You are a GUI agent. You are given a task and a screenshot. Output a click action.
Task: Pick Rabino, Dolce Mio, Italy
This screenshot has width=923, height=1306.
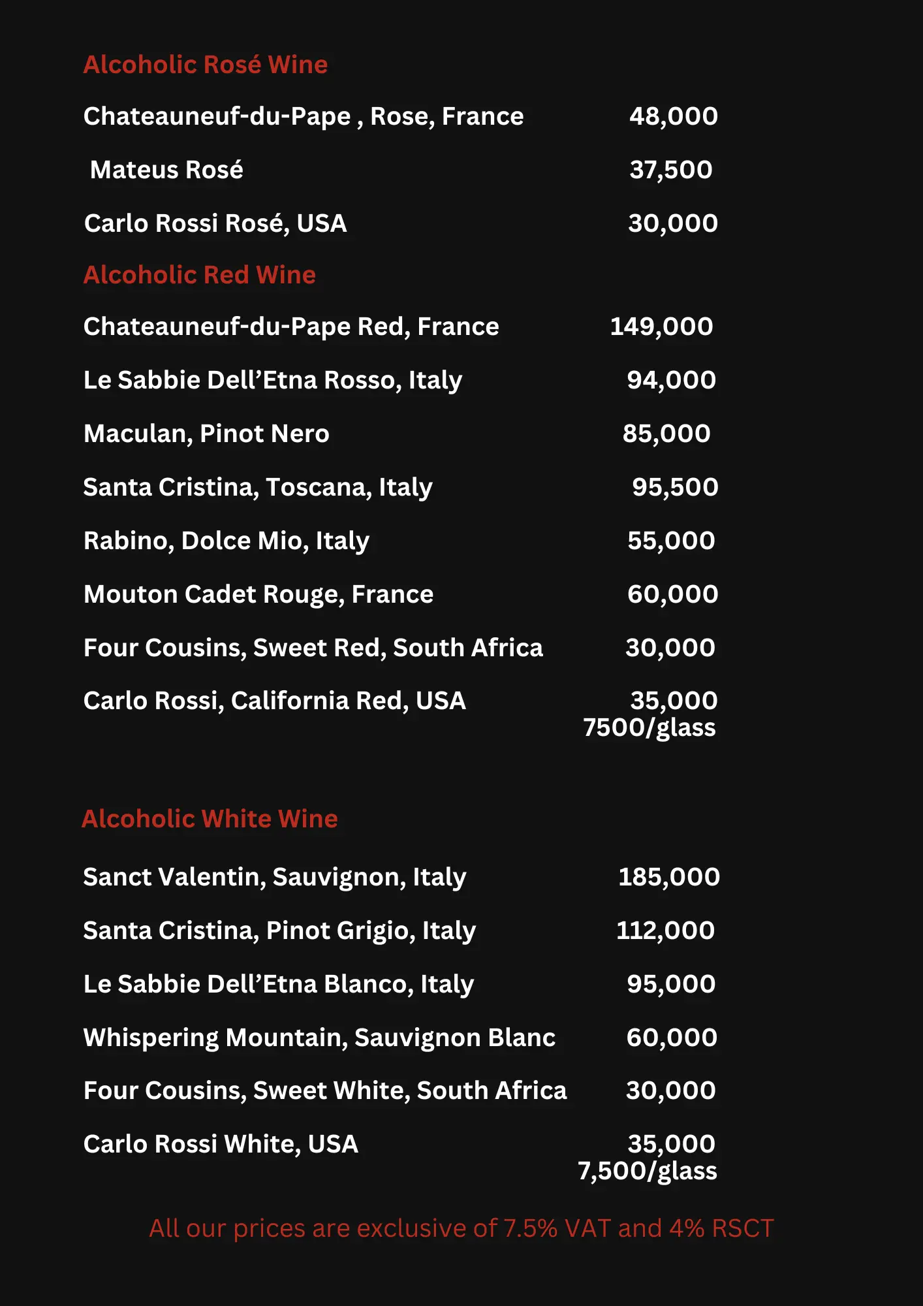(x=226, y=541)
